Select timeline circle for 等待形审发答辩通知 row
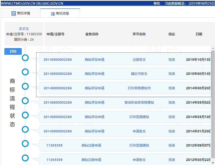 click(25, 101)
